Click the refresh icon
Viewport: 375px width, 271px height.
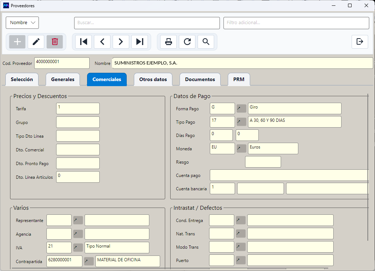[x=187, y=42]
